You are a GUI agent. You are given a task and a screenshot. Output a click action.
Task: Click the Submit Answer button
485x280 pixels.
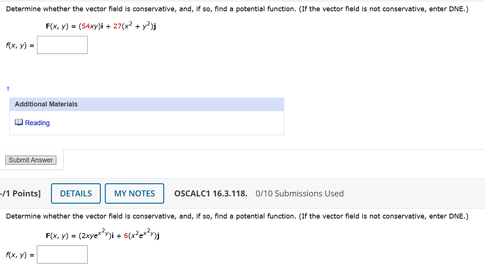30,160
